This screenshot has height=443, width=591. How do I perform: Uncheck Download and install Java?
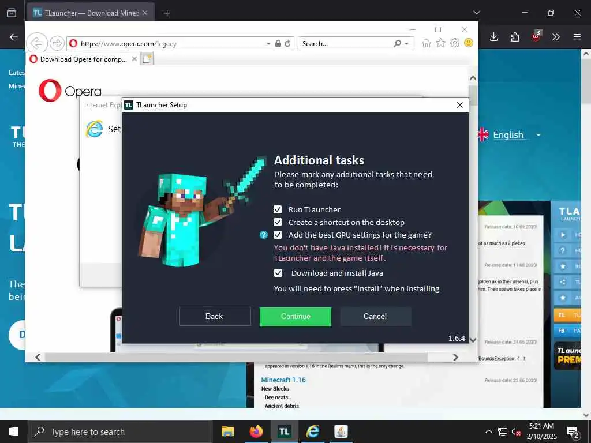pyautogui.click(x=278, y=273)
